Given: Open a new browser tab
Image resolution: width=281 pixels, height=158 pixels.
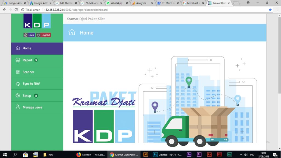Looking at the screenshot, I should (237, 3).
